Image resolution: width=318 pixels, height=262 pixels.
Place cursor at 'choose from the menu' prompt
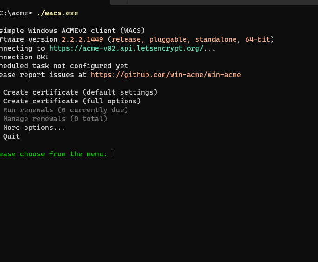coord(112,154)
